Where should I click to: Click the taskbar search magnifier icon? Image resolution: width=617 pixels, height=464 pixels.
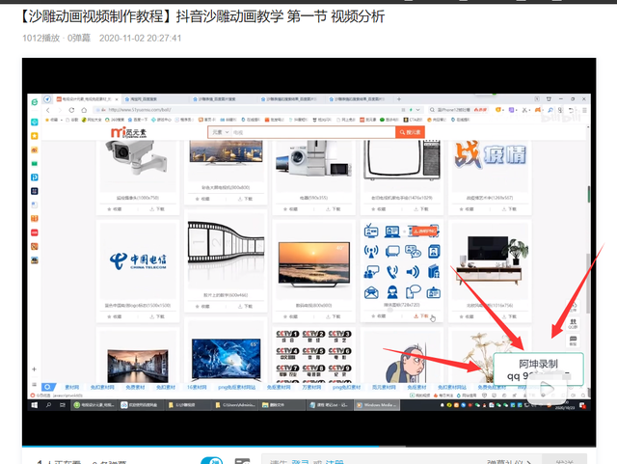tap(48, 405)
